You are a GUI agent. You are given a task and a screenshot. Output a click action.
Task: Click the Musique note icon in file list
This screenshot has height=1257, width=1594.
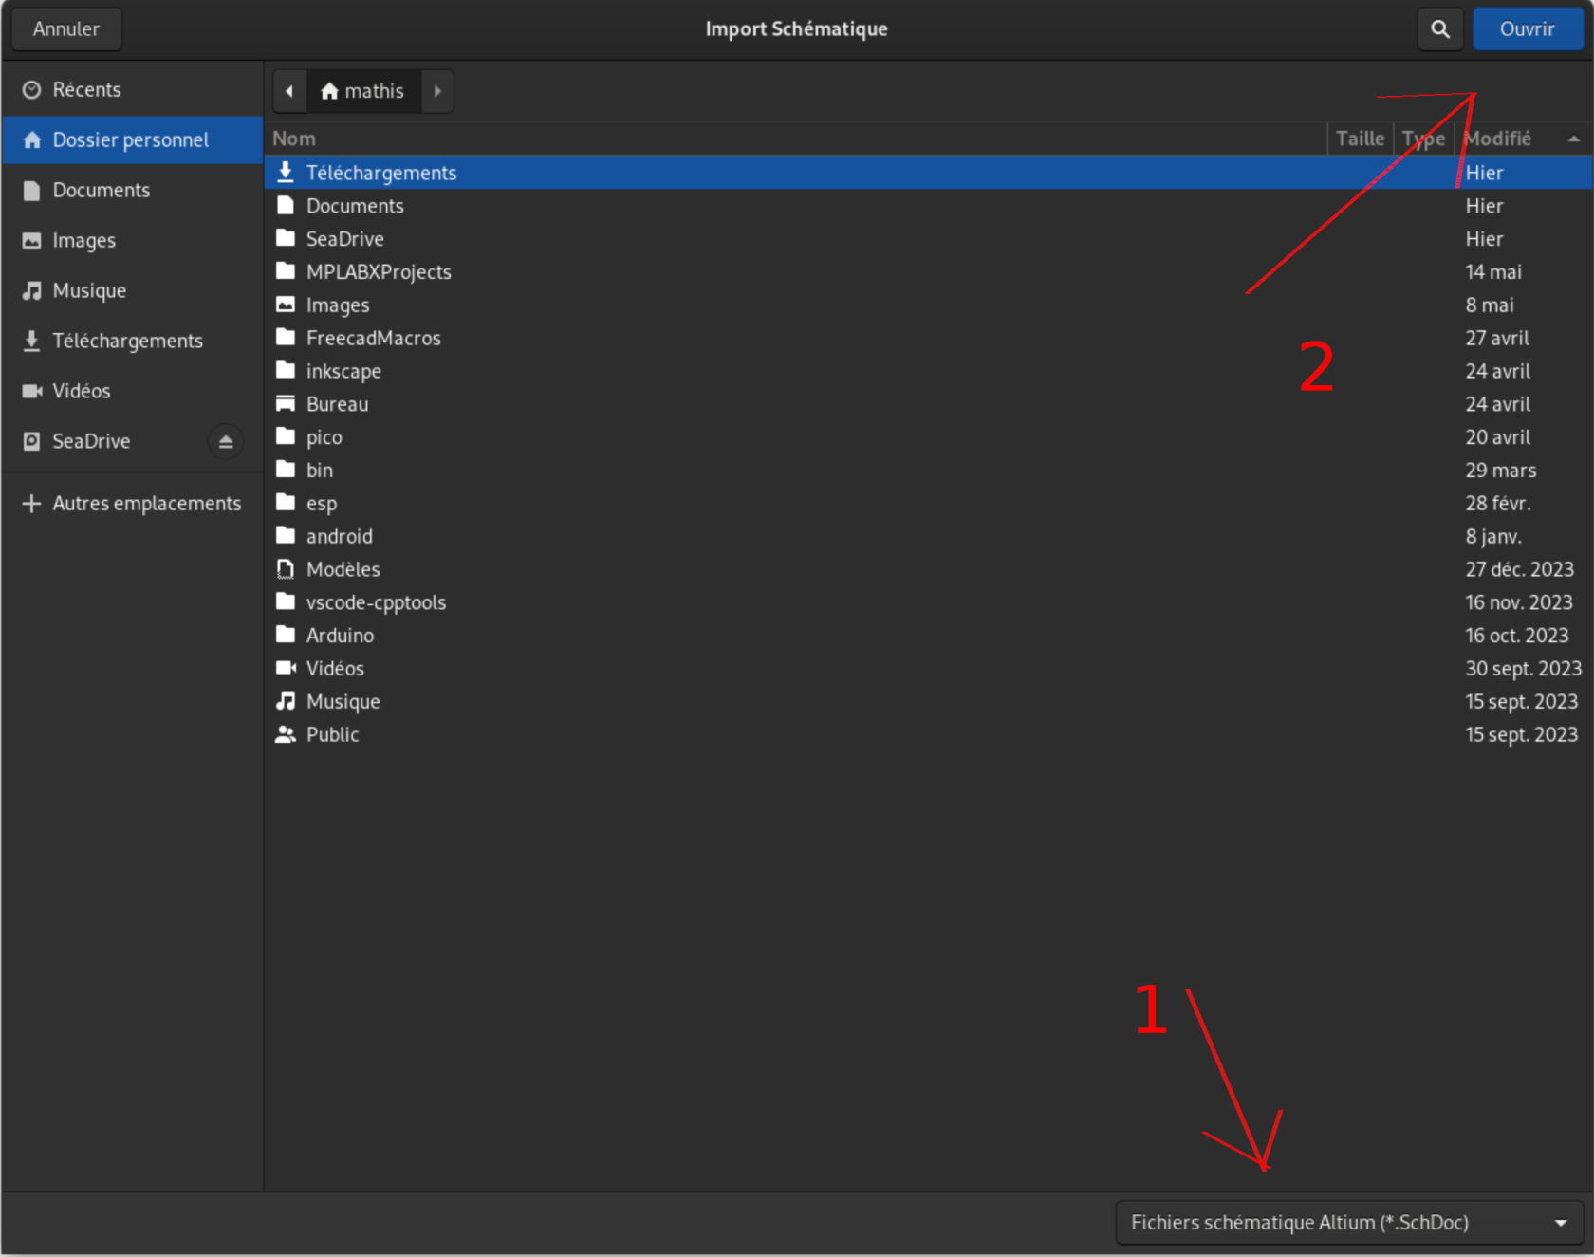285,701
